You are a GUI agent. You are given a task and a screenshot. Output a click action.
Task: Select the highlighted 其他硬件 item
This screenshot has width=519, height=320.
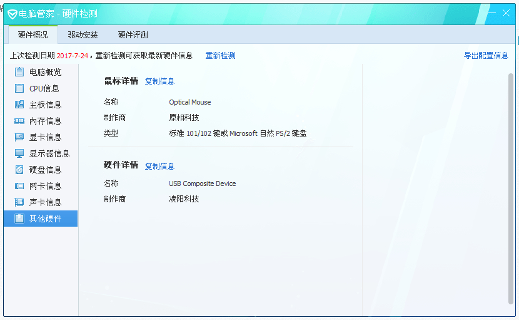pyautogui.click(x=41, y=219)
